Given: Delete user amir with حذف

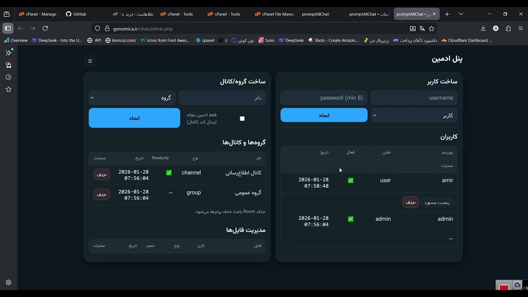Looking at the screenshot, I should (x=410, y=202).
